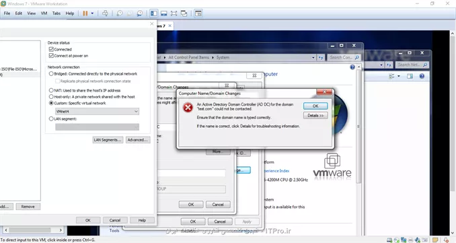456x243 pixels.
Task: Select Bridged network connection option
Action: pos(51,73)
